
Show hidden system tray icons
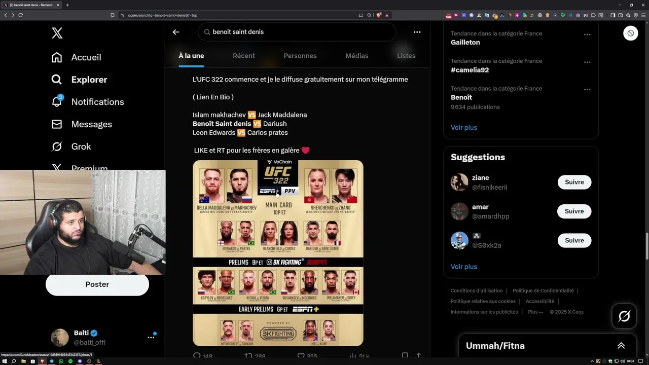pos(592,361)
